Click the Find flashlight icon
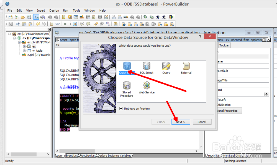Screen dimensions: 277x165 [96, 24]
